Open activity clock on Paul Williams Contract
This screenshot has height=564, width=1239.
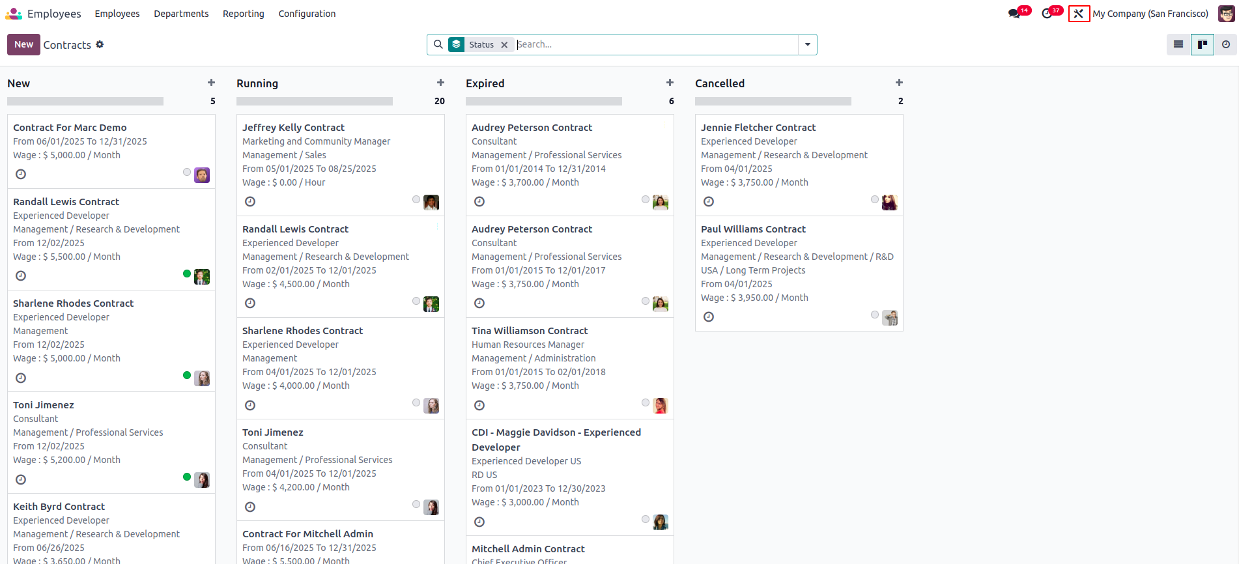[x=709, y=317]
